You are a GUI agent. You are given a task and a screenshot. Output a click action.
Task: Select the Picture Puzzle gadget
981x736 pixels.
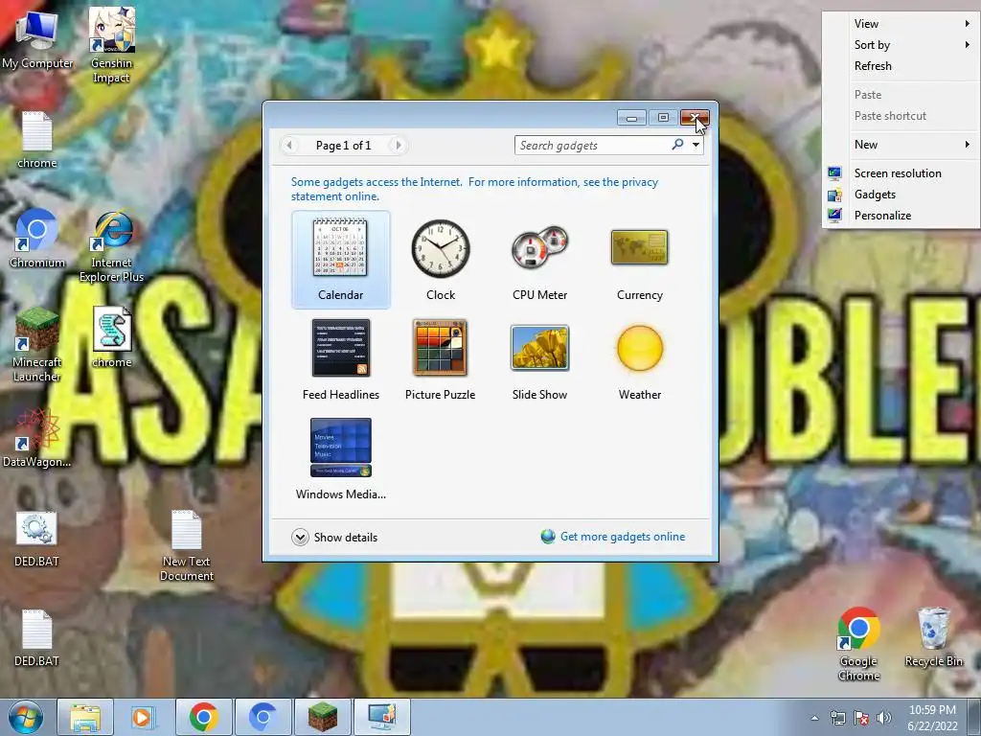pos(441,359)
